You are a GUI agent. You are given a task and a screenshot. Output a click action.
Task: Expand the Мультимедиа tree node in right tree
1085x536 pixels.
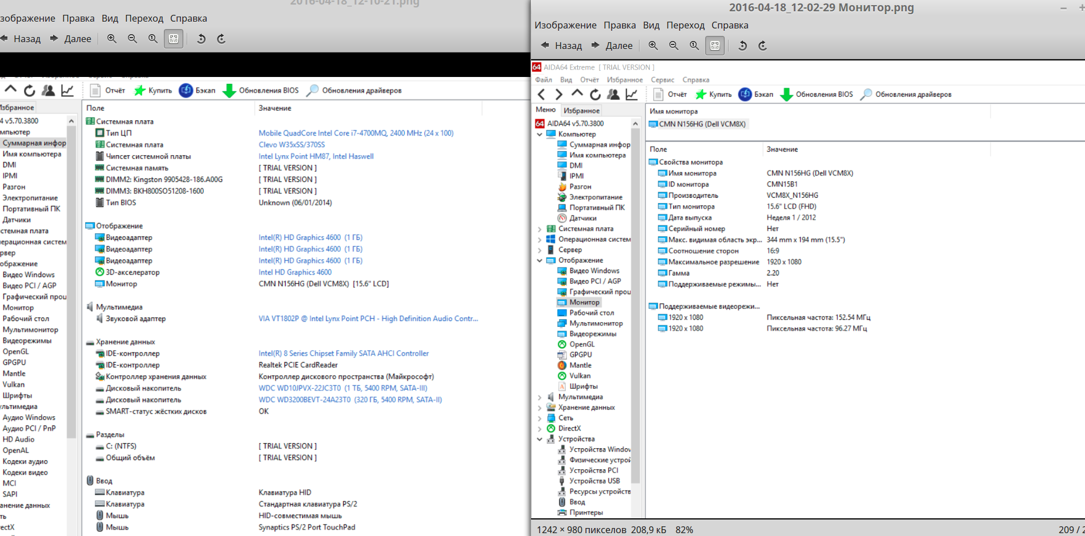(x=540, y=397)
